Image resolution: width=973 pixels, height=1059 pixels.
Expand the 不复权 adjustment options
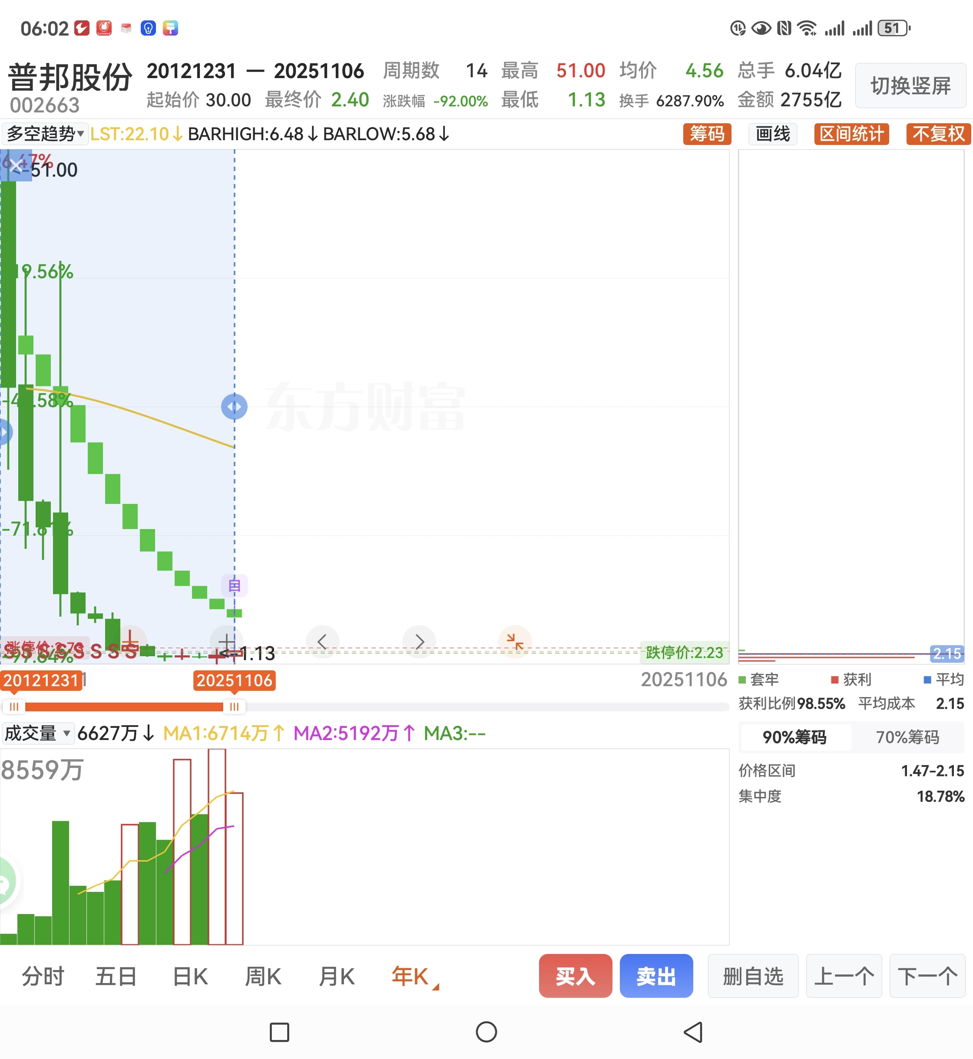[938, 134]
